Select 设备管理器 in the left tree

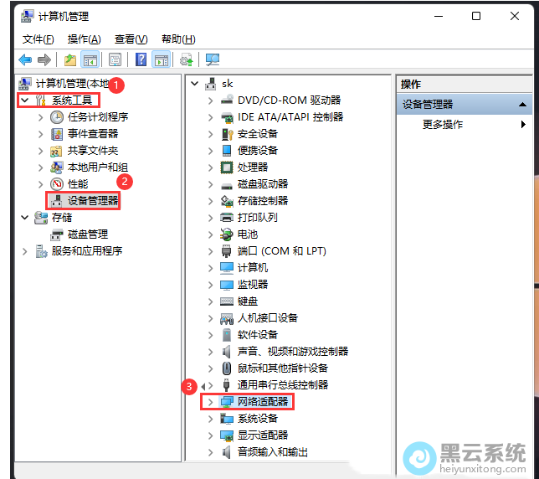tap(93, 201)
